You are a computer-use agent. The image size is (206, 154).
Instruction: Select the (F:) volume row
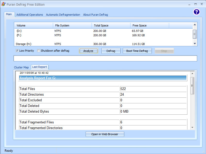(x=103, y=35)
